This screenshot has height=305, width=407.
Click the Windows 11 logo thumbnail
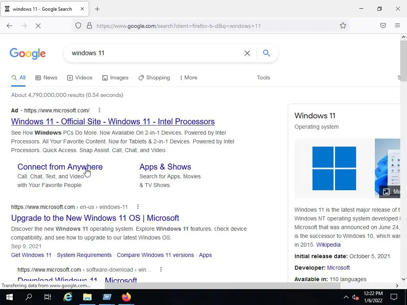click(x=334, y=168)
